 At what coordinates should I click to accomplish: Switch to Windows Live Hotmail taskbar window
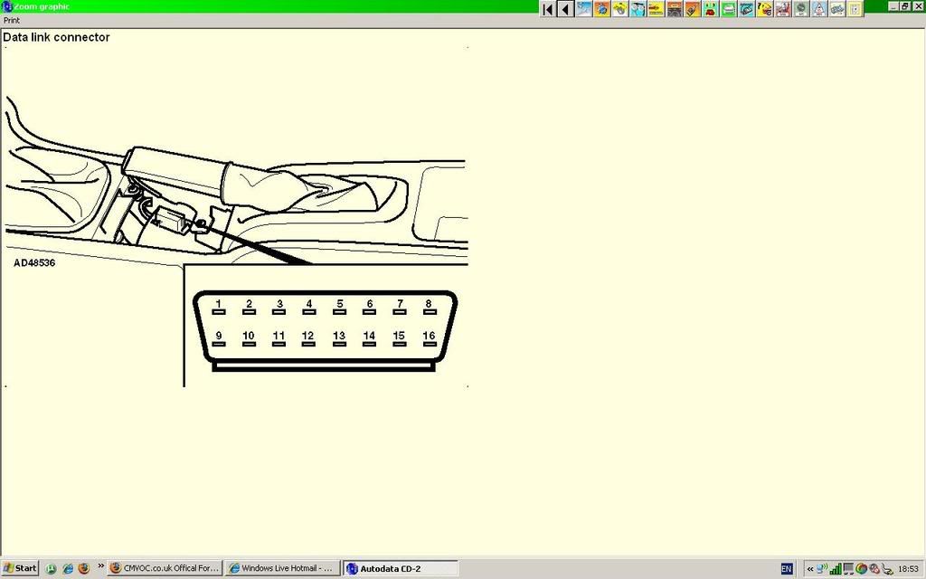[281, 568]
